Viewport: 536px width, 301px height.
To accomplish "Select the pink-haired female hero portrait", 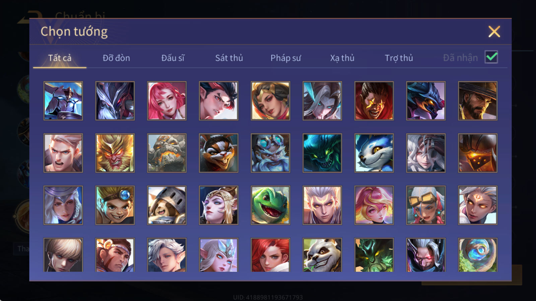I will pyautogui.click(x=167, y=101).
